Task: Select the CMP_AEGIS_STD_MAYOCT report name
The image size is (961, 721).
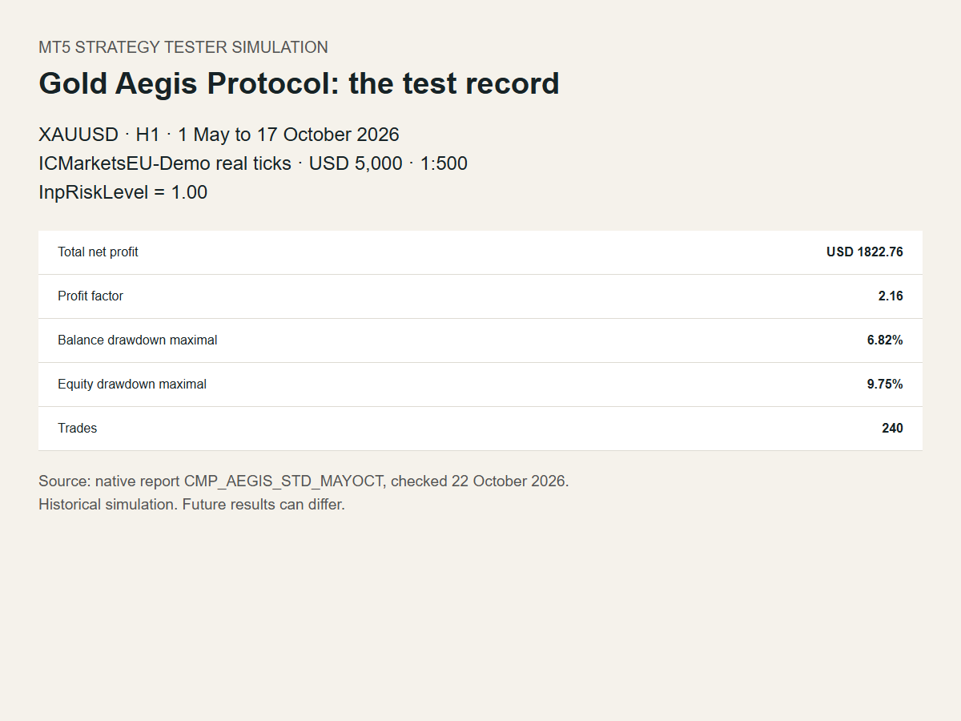Action: point(283,481)
